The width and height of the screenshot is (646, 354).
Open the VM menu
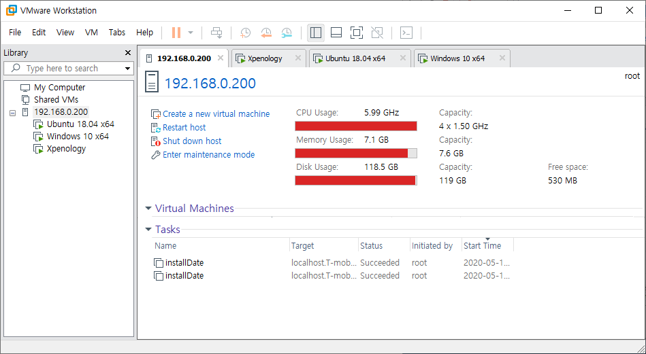pyautogui.click(x=91, y=33)
